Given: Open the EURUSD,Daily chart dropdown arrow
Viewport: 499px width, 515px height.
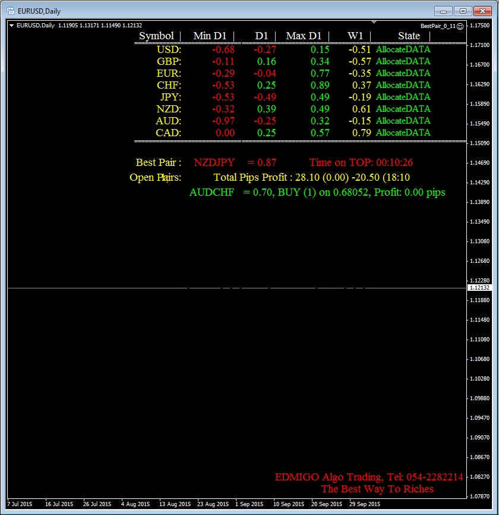Looking at the screenshot, I should tap(11, 26).
